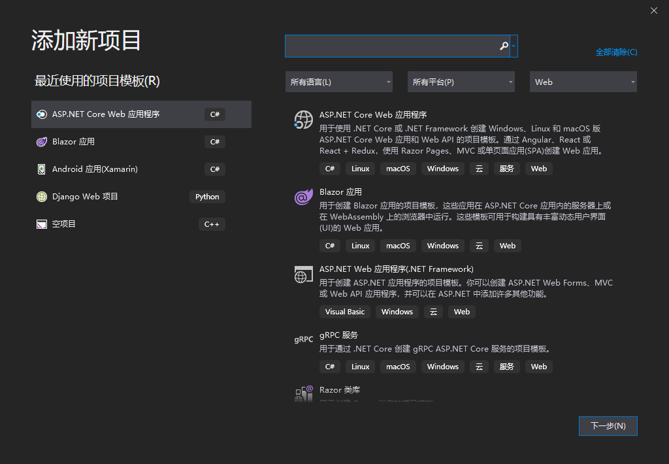Select recent template Django Web 项目
Screen dimensions: 669x464
[141, 196]
